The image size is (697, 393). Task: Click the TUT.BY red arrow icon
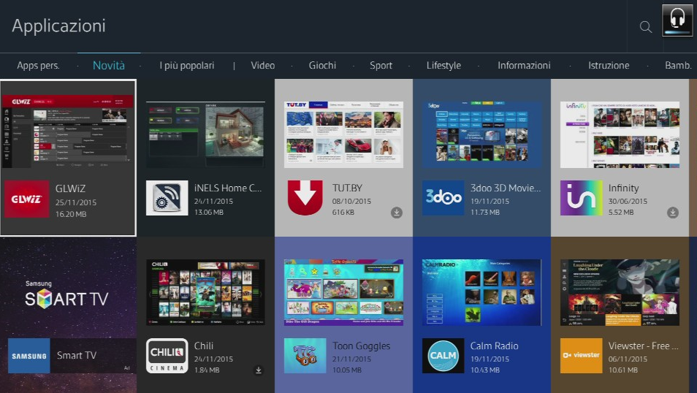[305, 198]
